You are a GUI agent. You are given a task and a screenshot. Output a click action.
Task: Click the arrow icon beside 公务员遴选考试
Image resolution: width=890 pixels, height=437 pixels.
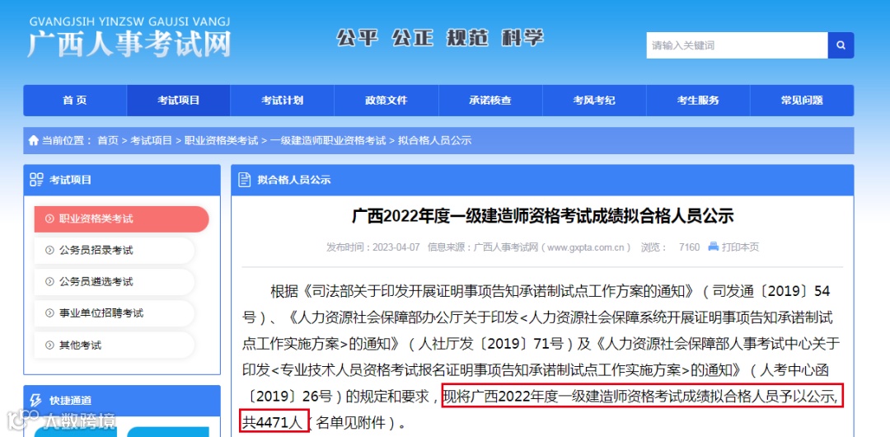[x=49, y=282]
